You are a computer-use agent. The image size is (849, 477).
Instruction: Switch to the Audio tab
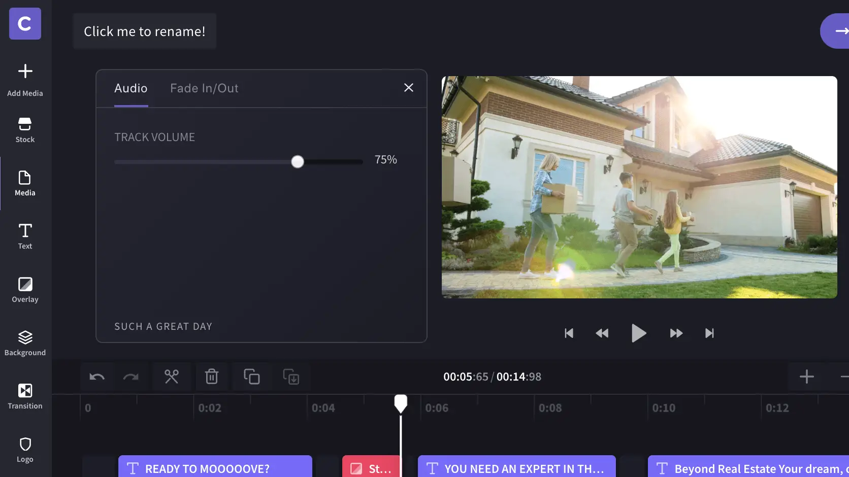pos(131,88)
